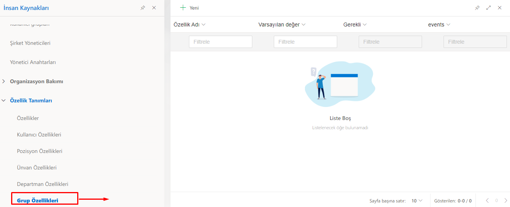Click the Gerekli filter field
The image size is (510, 207).
pyautogui.click(x=390, y=42)
